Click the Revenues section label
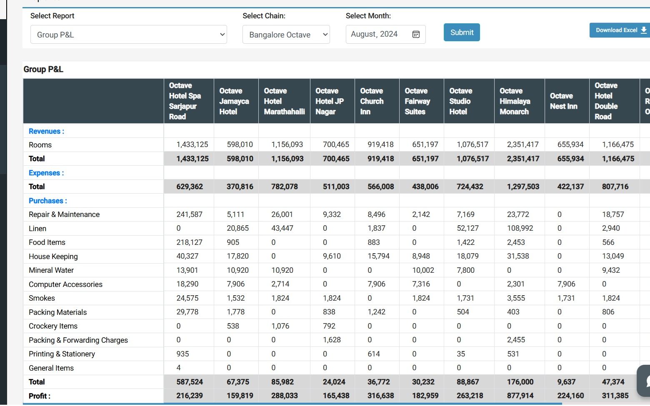650x406 pixels. [x=46, y=131]
